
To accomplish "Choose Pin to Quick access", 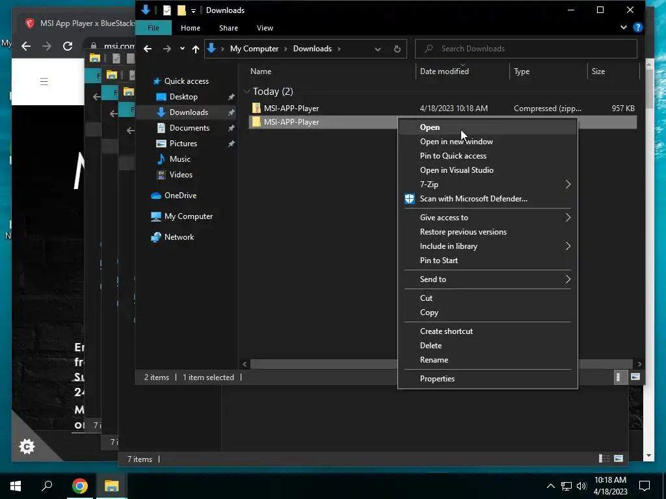I will pyautogui.click(x=488, y=156).
